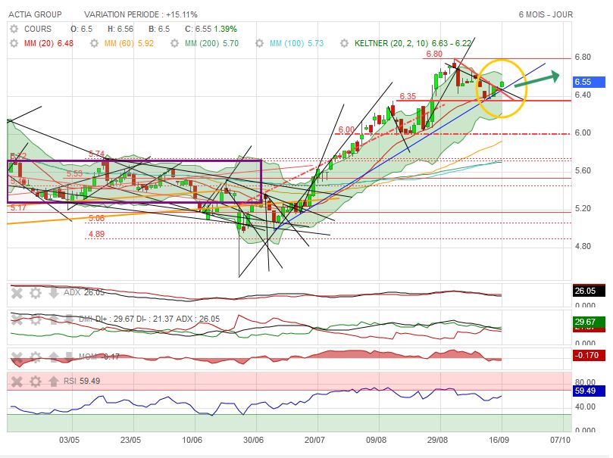Click the 16/09 date axis label

pos(499,440)
